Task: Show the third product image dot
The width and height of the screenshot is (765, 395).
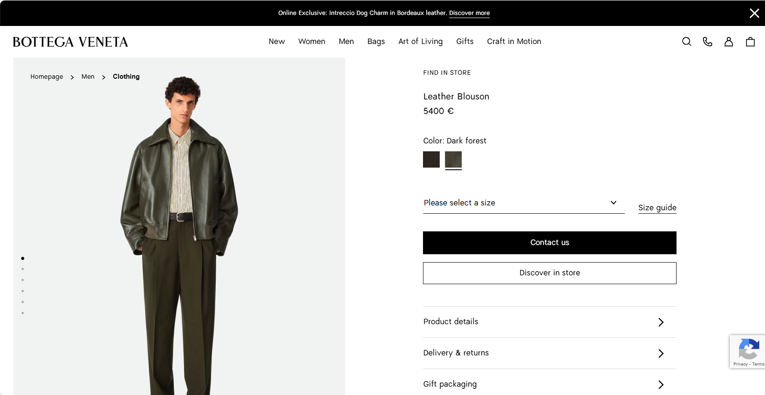Action: click(22, 280)
